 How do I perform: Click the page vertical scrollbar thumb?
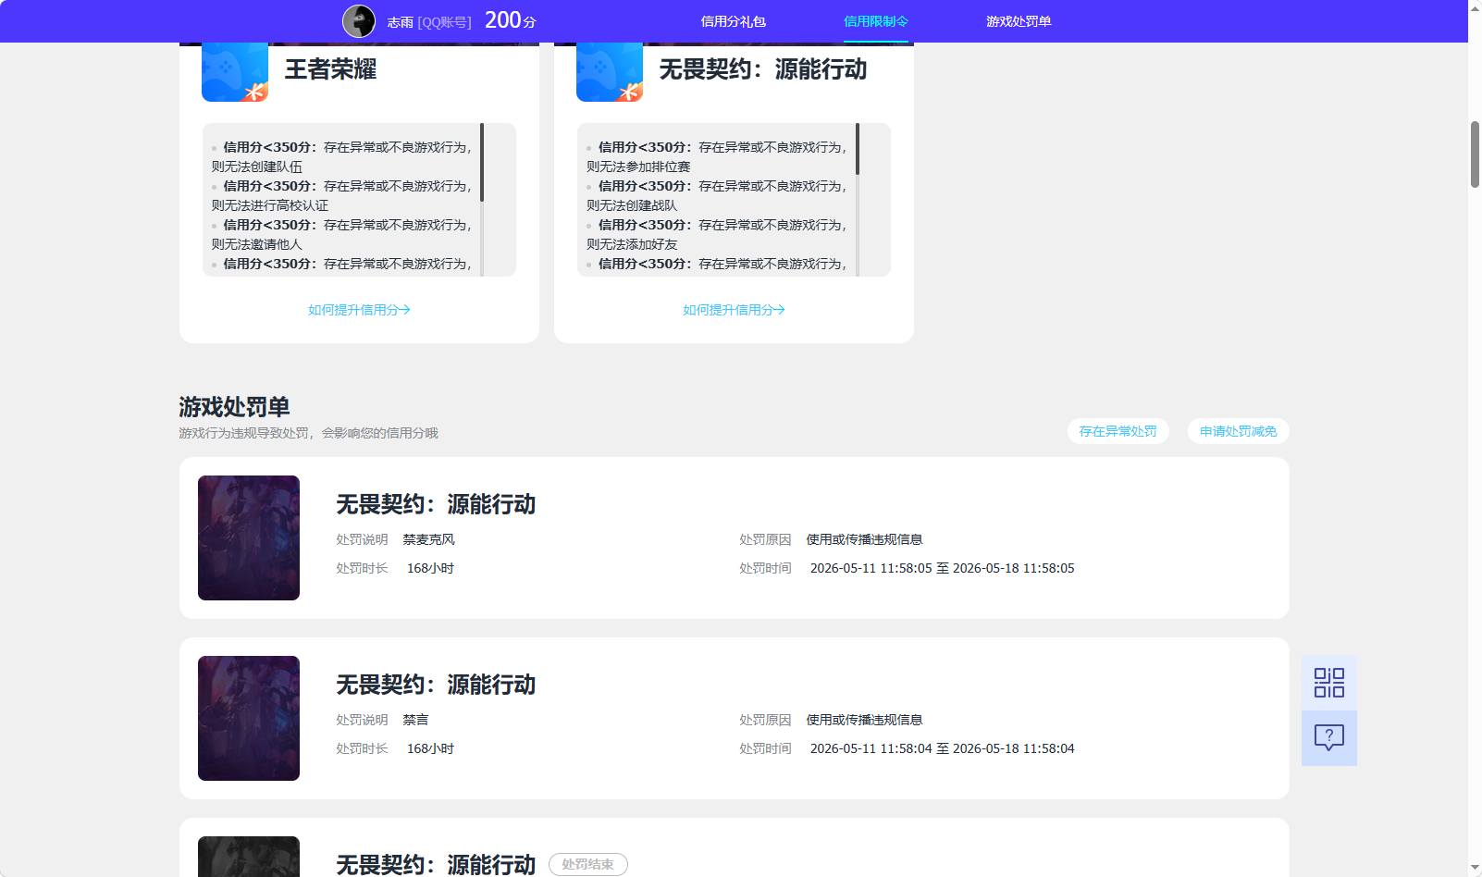(1475, 154)
